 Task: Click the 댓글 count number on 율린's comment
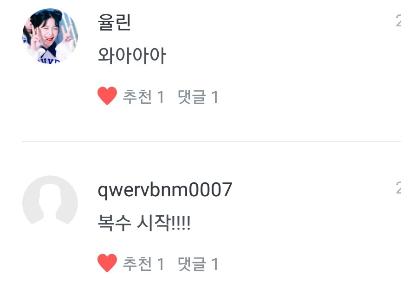(x=215, y=97)
